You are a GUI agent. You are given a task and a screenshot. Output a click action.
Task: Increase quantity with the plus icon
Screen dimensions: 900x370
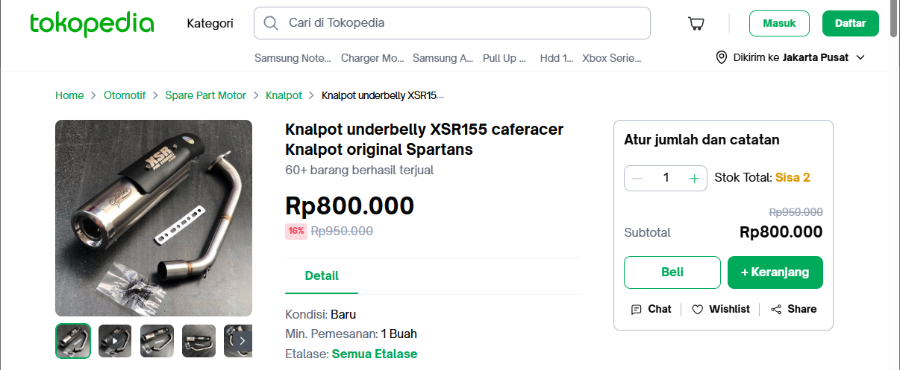click(695, 178)
